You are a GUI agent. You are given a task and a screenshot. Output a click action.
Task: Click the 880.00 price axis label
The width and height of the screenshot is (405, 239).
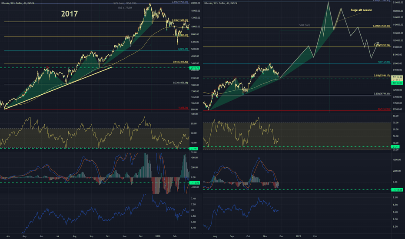pyautogui.click(x=195, y=110)
